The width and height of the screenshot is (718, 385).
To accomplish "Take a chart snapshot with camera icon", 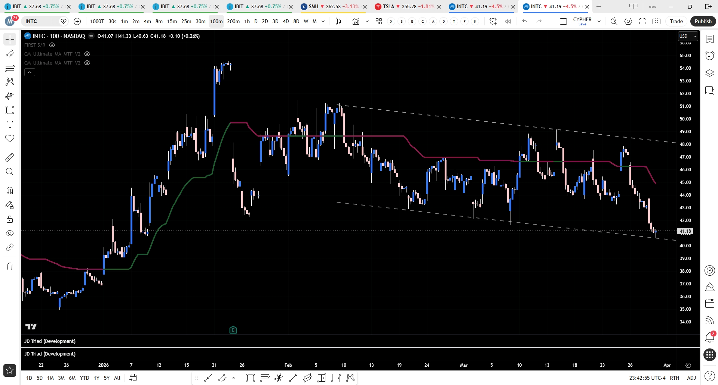I will click(656, 21).
